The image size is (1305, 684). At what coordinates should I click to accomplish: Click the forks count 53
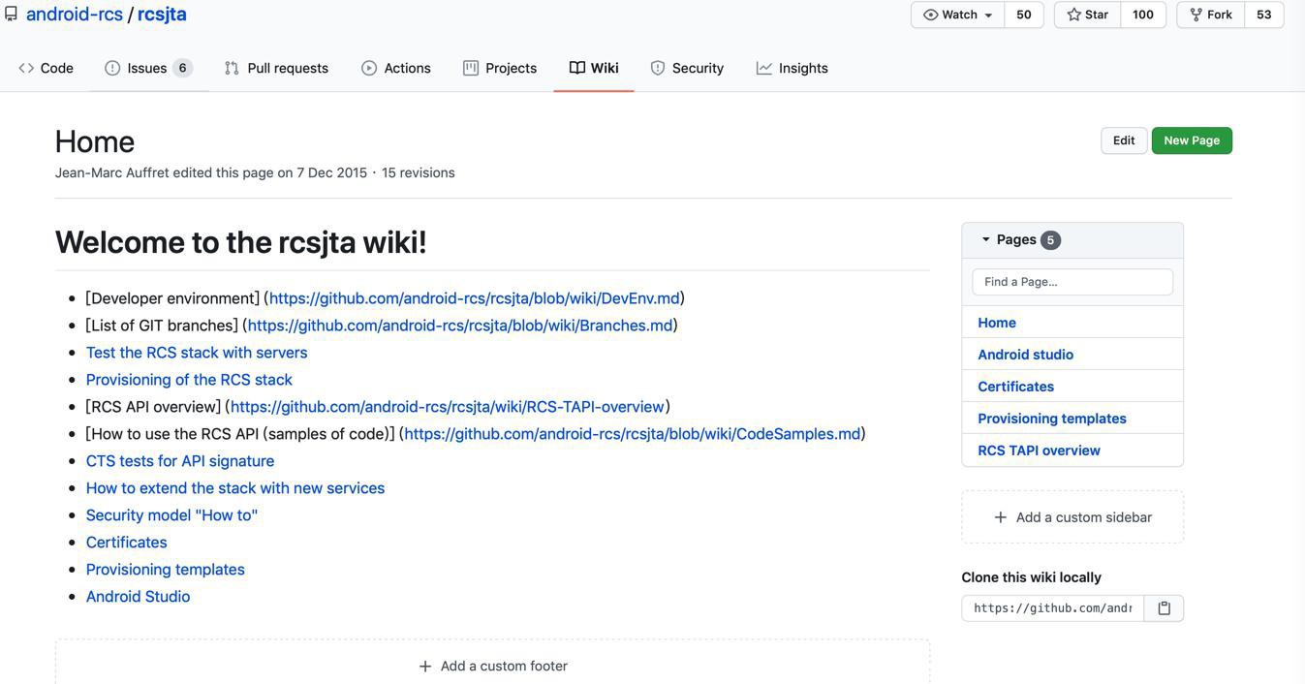tap(1264, 15)
